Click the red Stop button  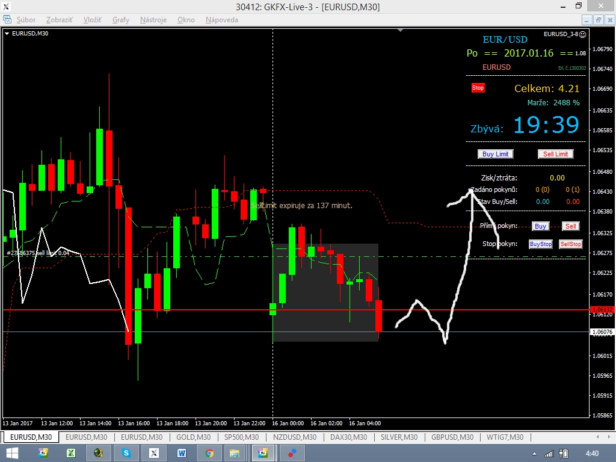tap(478, 88)
